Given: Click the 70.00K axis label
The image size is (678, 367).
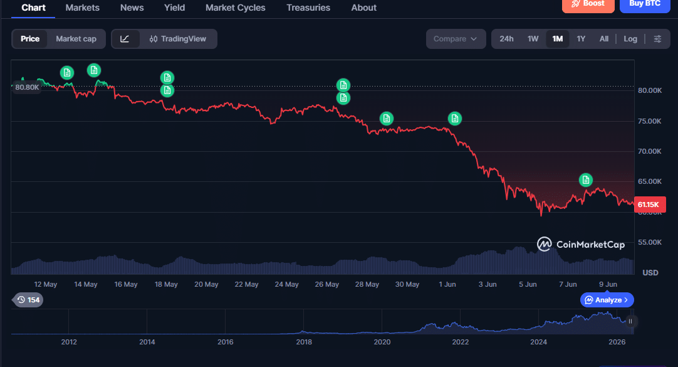Looking at the screenshot, I should [649, 151].
